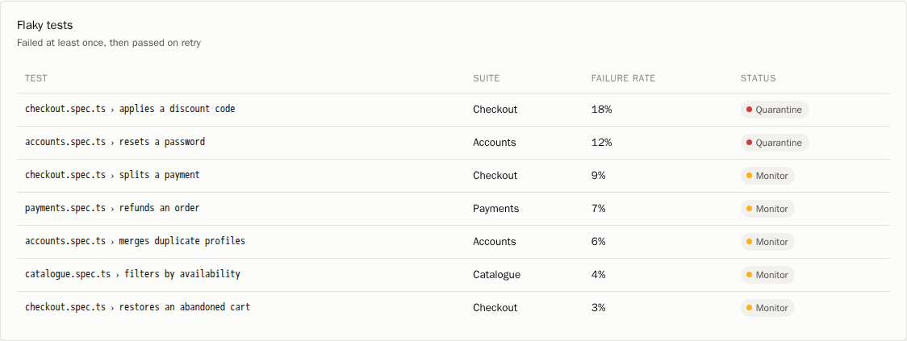This screenshot has width=907, height=341.
Task: Click the Monitor badge for refunds an order
Action: pos(767,209)
